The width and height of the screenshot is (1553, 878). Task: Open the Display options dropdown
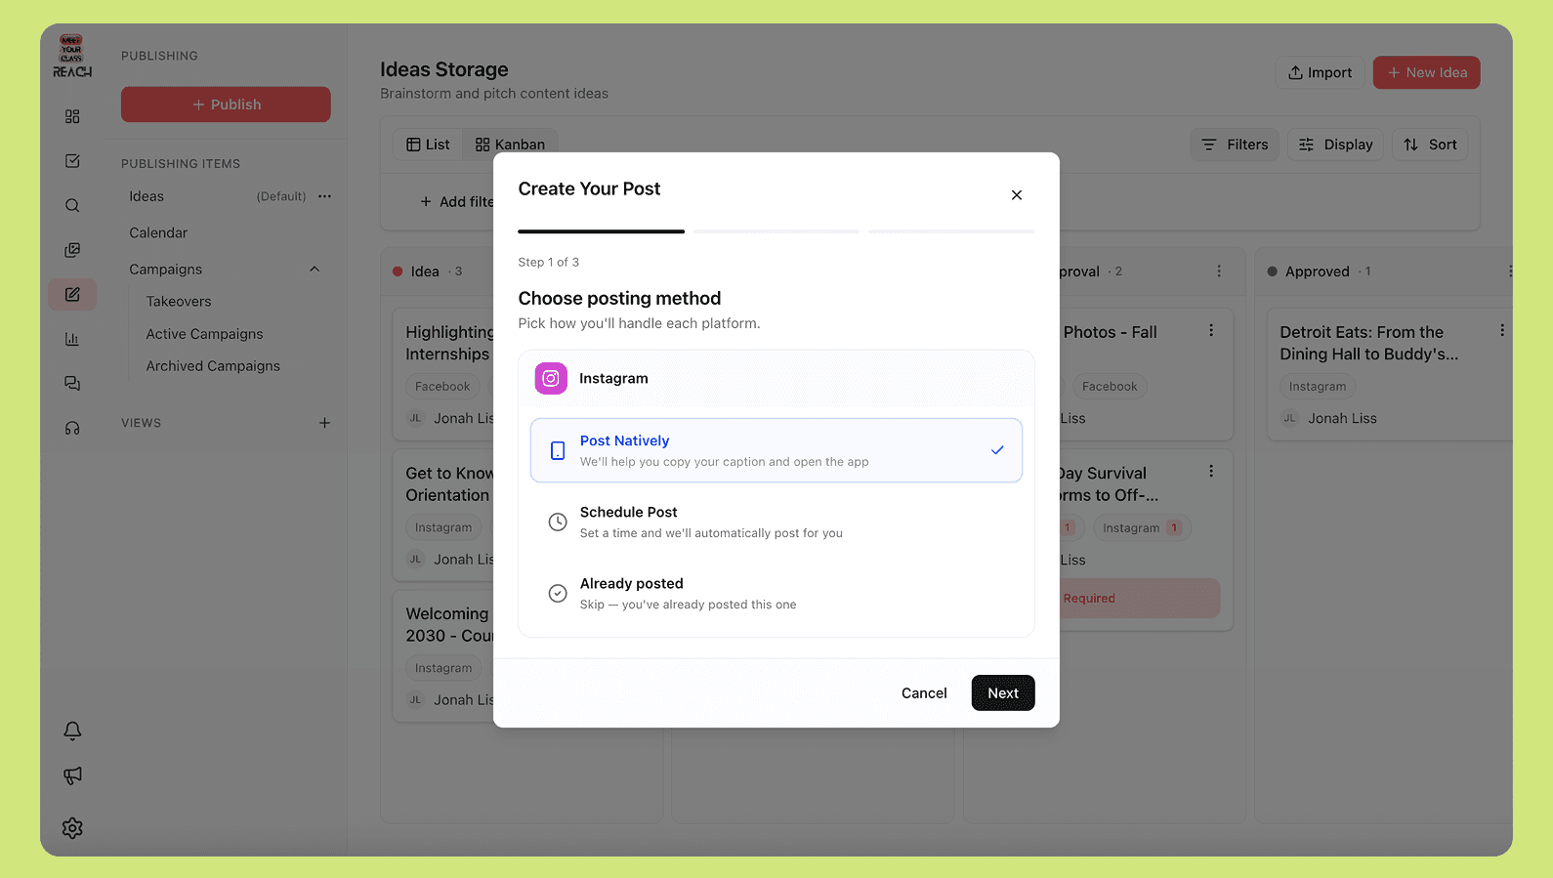tap(1335, 145)
